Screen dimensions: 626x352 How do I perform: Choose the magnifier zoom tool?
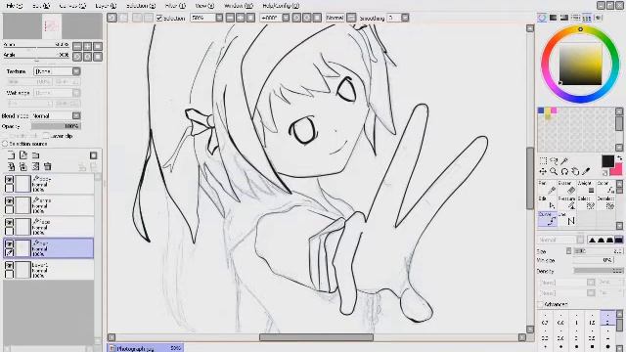click(554, 172)
